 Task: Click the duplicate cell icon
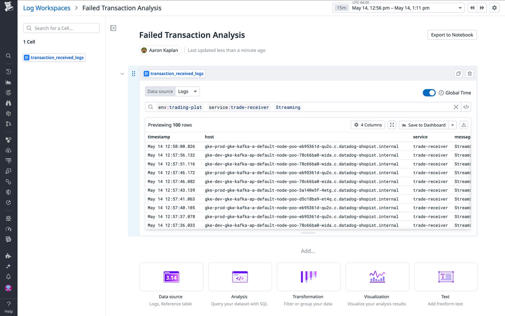[x=458, y=74]
